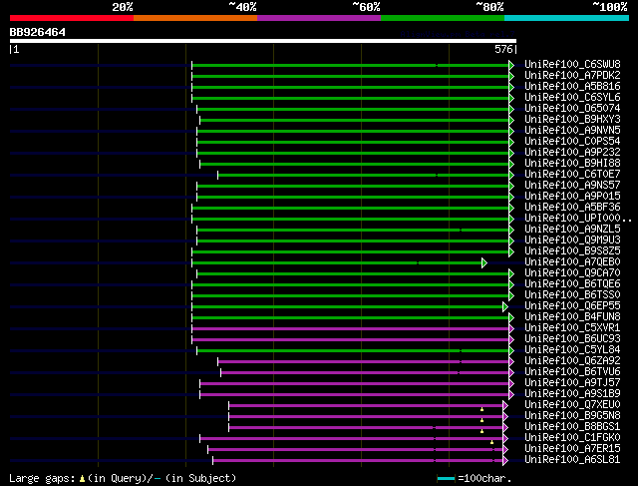
Task: Select hit label UniRef100_C6SWU8
Action: (572, 64)
